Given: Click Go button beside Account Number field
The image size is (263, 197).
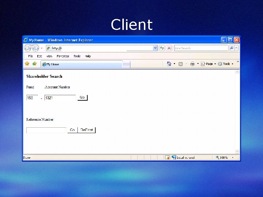Looking at the screenshot, I should pos(82,97).
